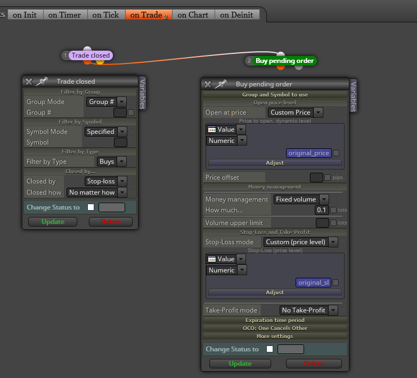Click orange output dot under Buy pending order node

[x=281, y=67]
